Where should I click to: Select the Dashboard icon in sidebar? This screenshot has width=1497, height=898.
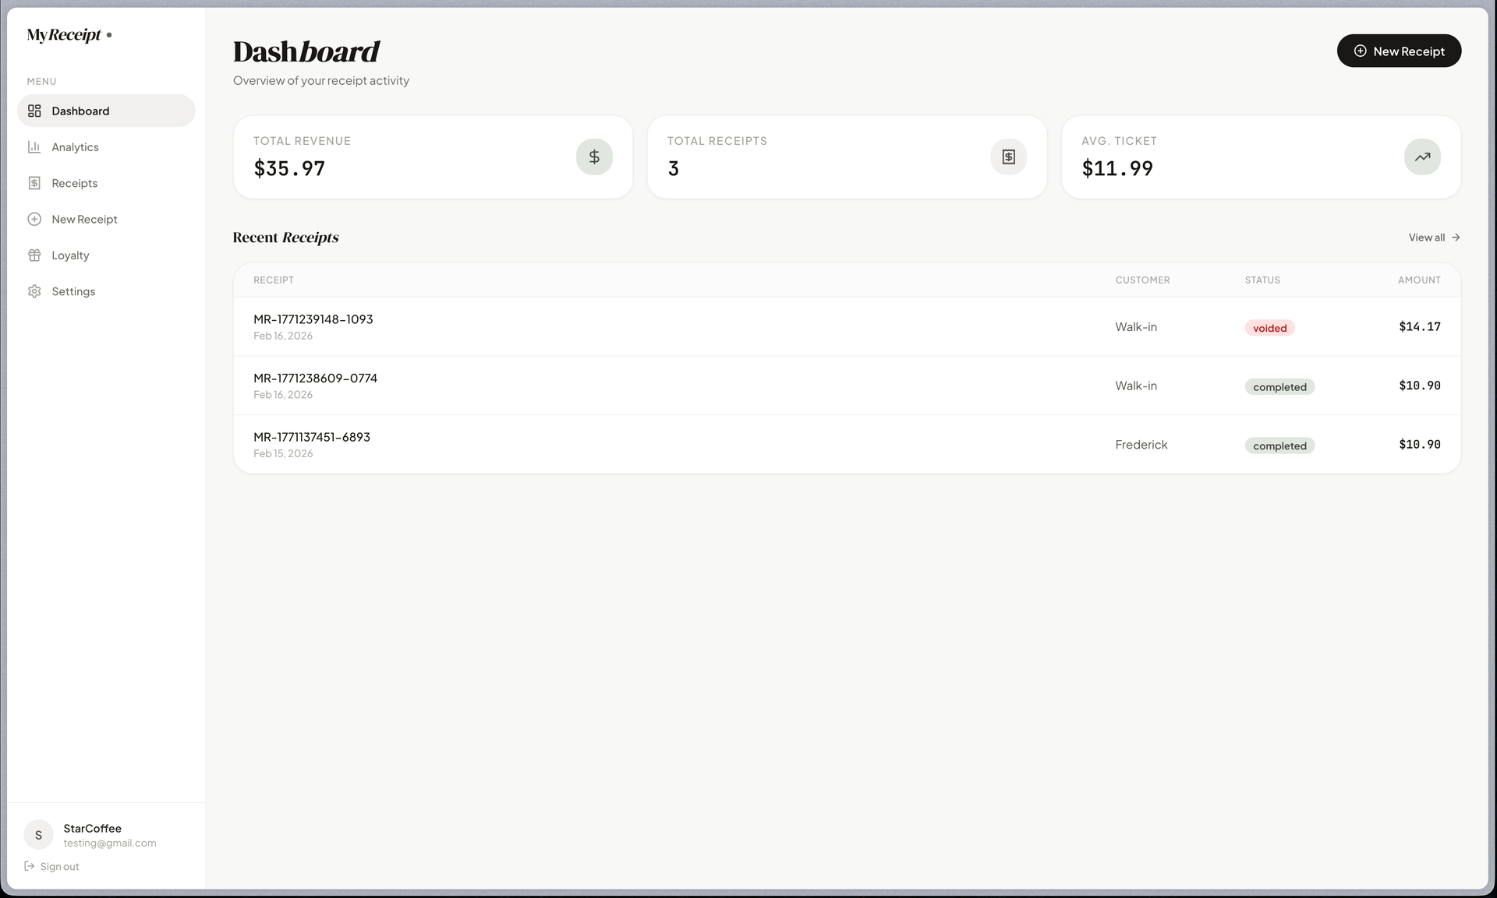(34, 111)
